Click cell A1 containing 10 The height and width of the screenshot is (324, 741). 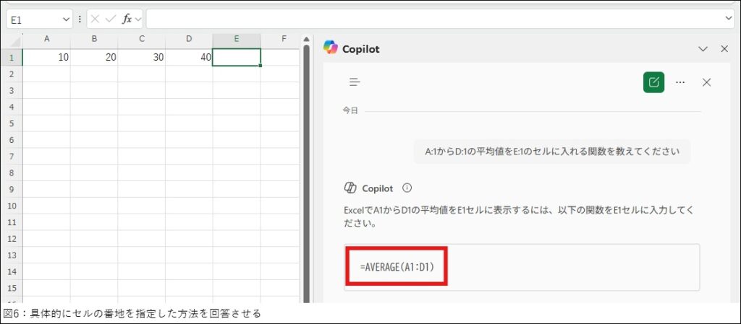tap(46, 57)
